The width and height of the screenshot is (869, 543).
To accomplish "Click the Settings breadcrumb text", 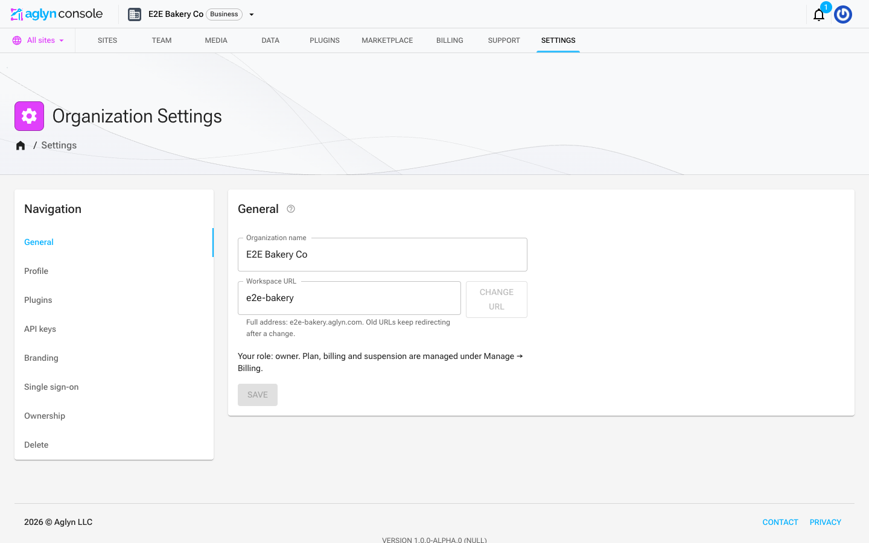I will coord(59,145).
